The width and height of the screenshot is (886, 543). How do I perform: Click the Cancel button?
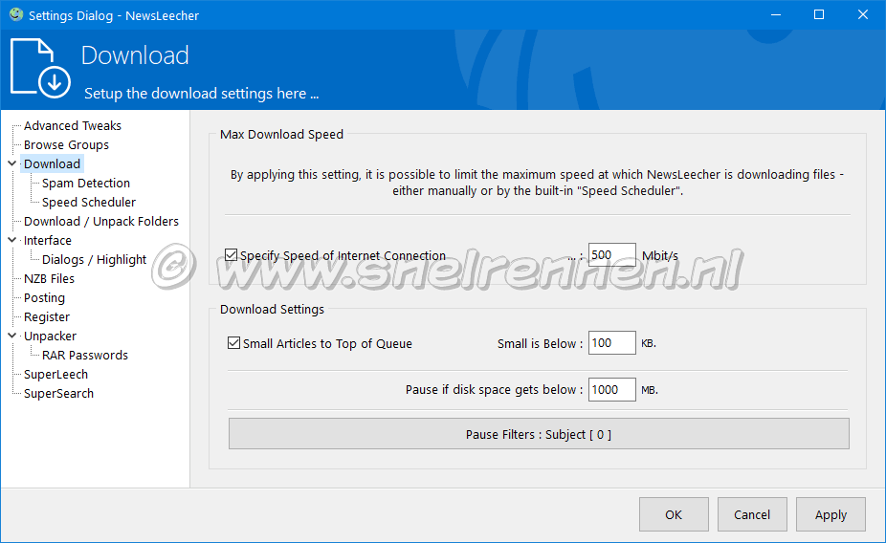pyautogui.click(x=752, y=514)
